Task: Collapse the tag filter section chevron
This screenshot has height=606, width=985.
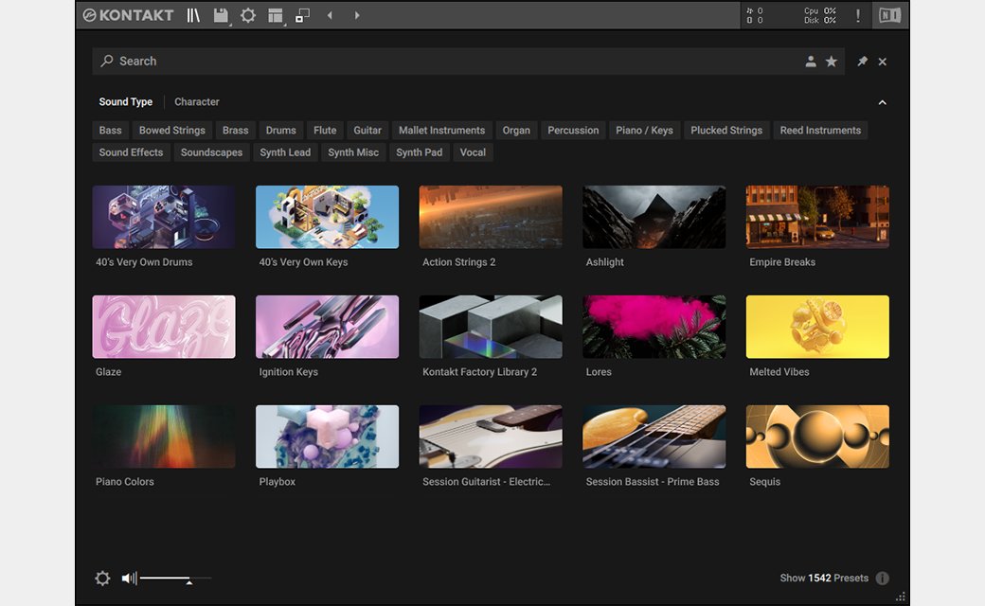Action: tap(882, 102)
